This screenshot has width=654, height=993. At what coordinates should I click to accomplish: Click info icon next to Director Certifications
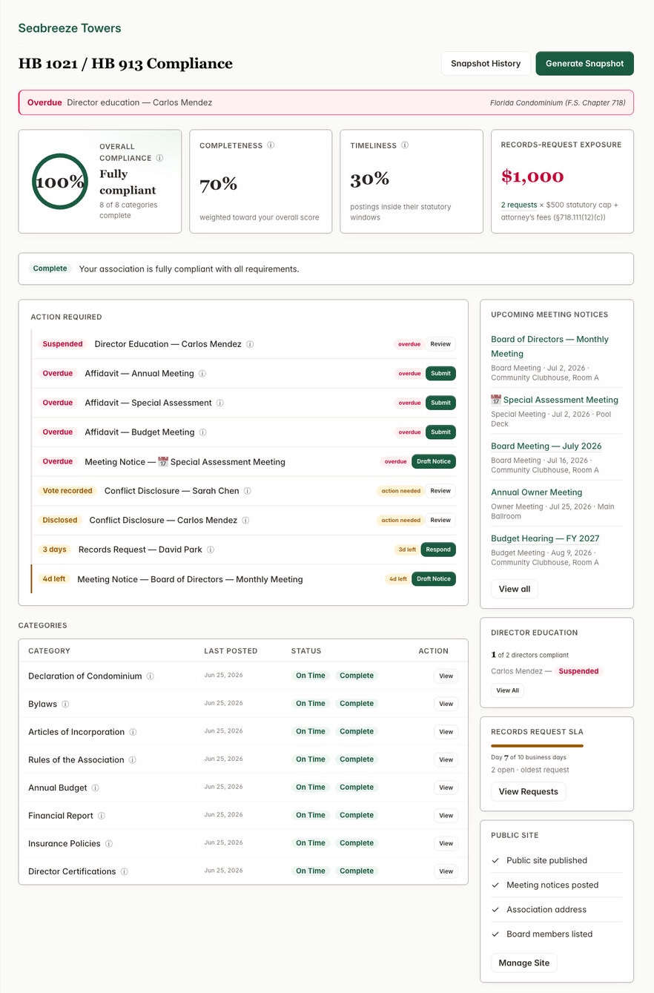[x=125, y=871]
